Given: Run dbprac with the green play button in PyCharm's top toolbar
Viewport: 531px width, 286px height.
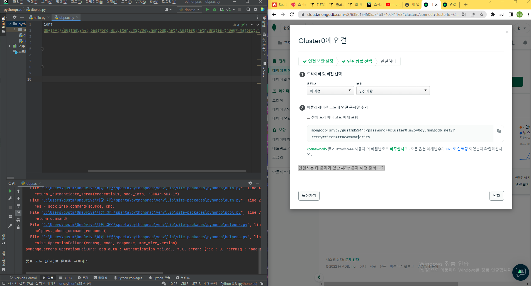Looking at the screenshot, I should click(207, 9).
